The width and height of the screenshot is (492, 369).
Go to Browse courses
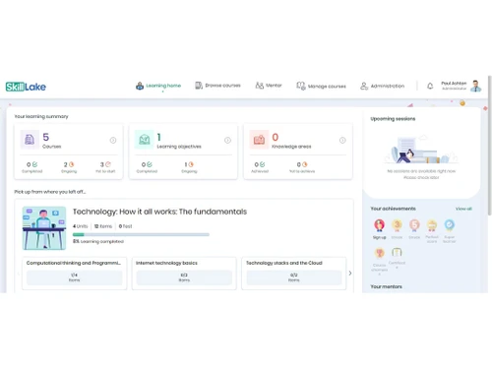tap(217, 86)
